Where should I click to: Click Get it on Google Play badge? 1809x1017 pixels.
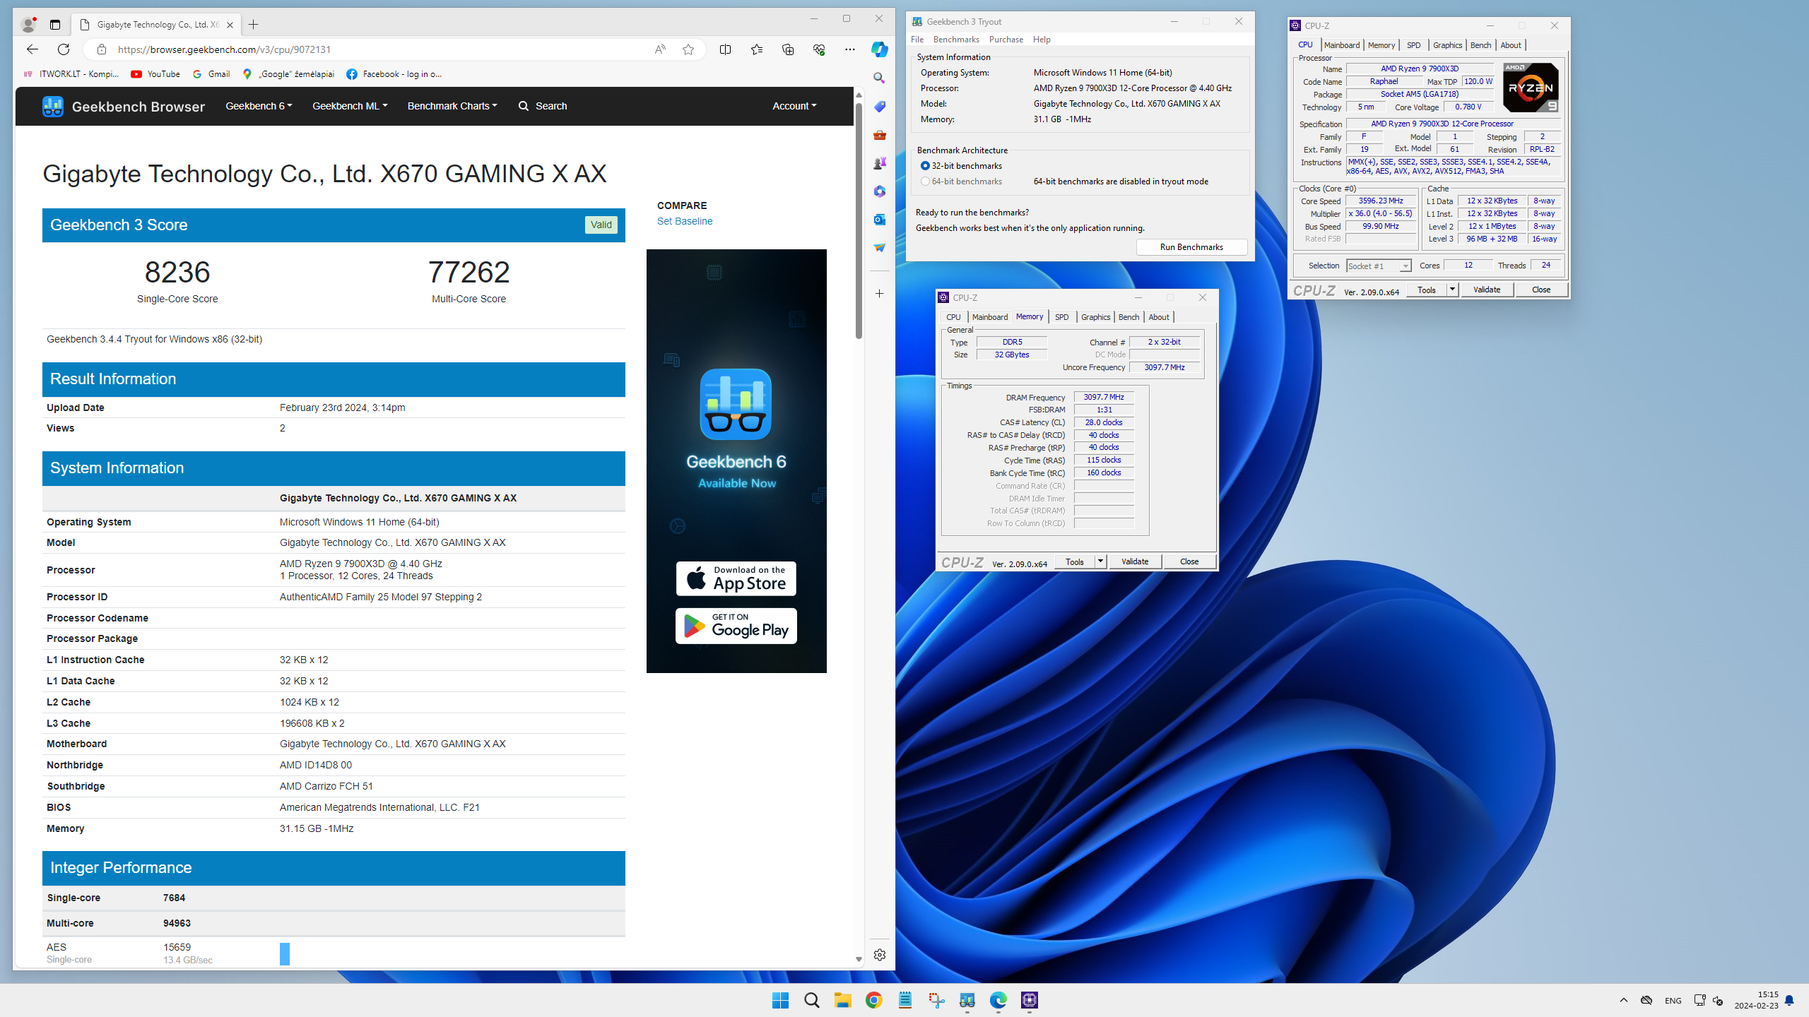(x=736, y=626)
